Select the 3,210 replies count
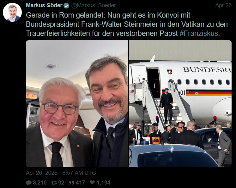Viewport: 236px width, 188px height. [x=40, y=183]
